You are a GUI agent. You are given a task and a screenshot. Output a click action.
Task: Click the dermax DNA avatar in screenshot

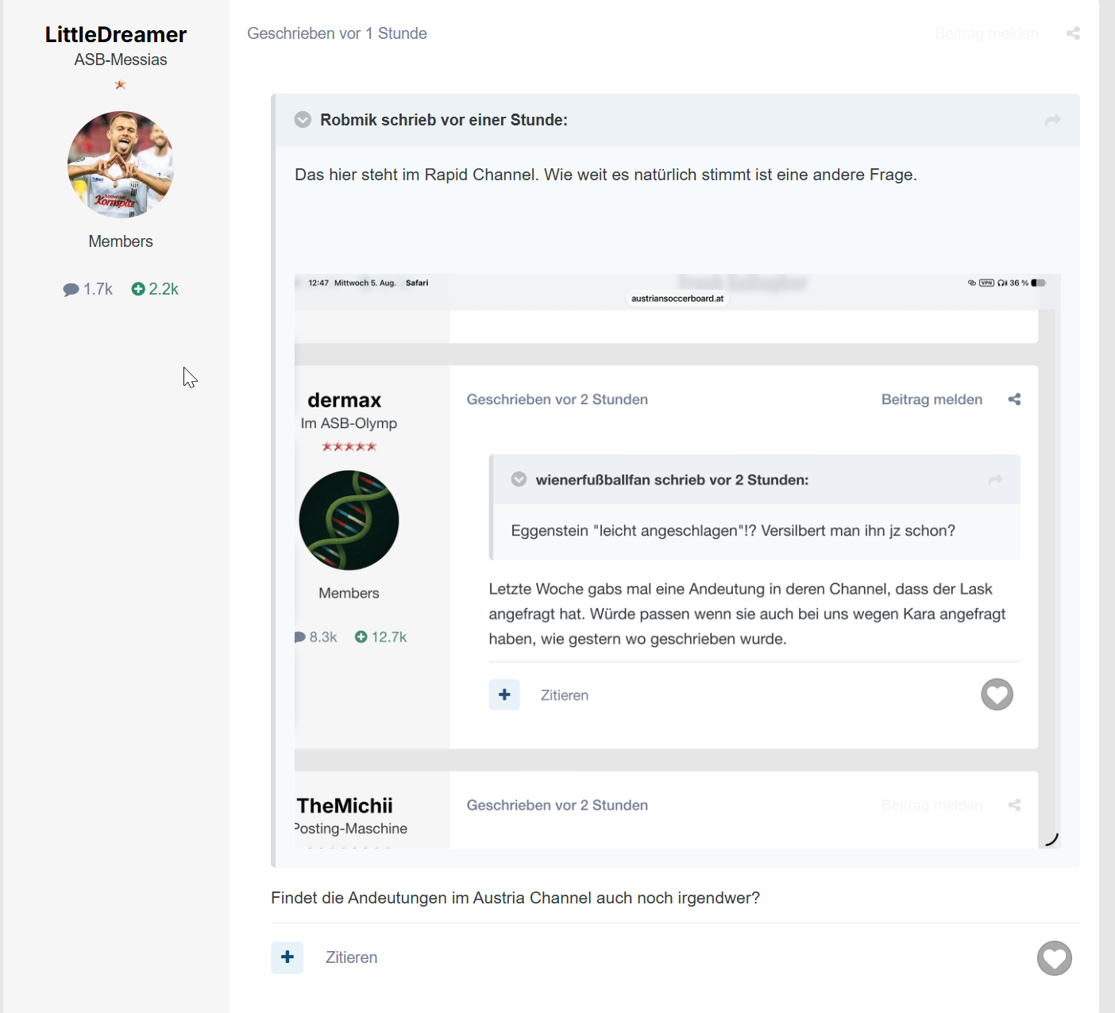click(349, 521)
